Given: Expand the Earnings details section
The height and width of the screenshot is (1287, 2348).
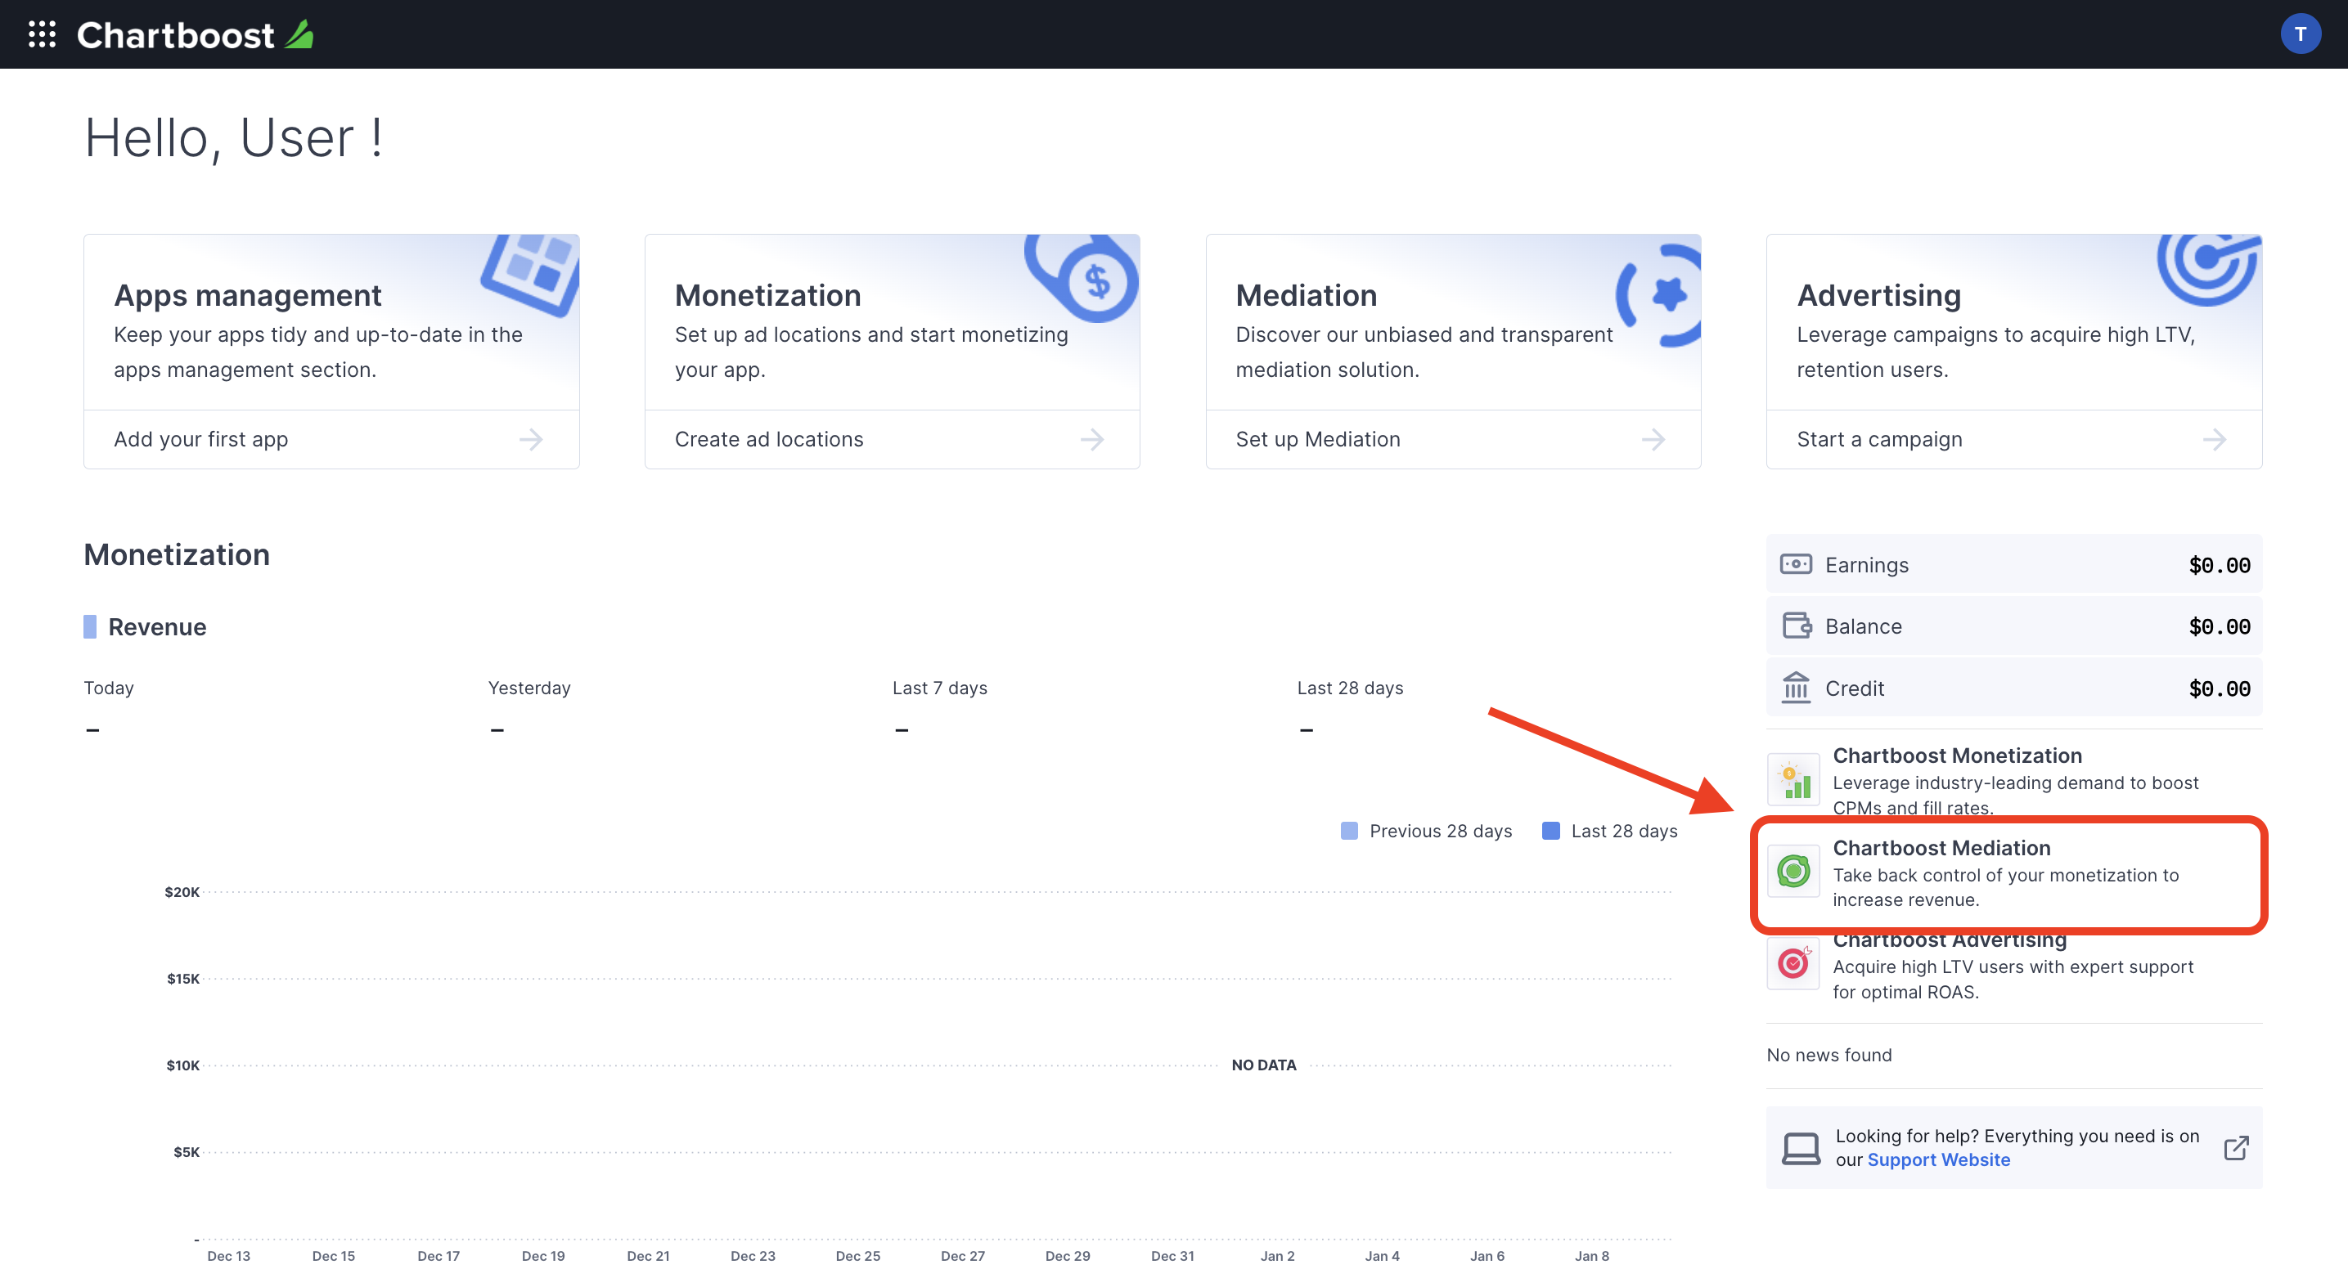Looking at the screenshot, I should point(2013,563).
